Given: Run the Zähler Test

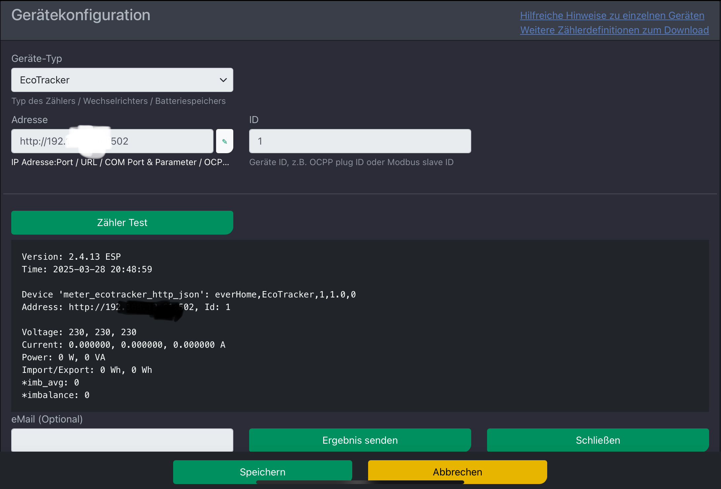Looking at the screenshot, I should 122,223.
